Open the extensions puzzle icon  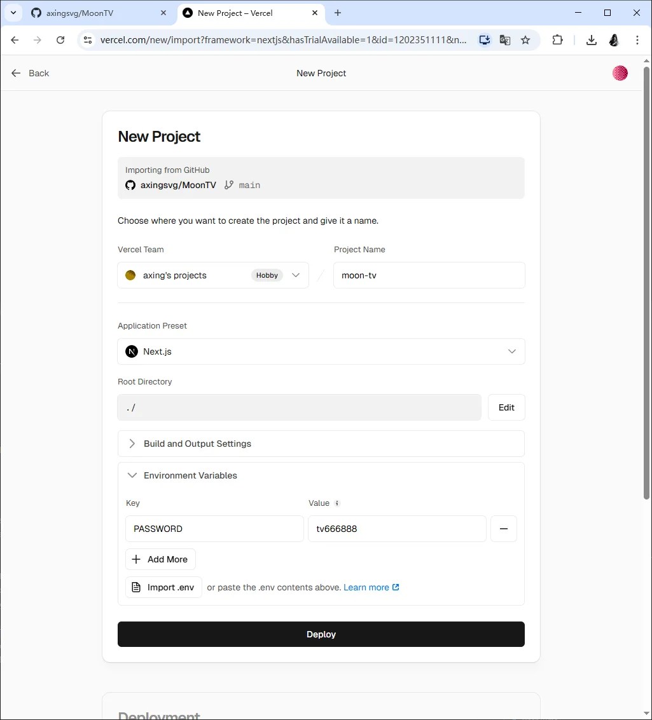557,40
